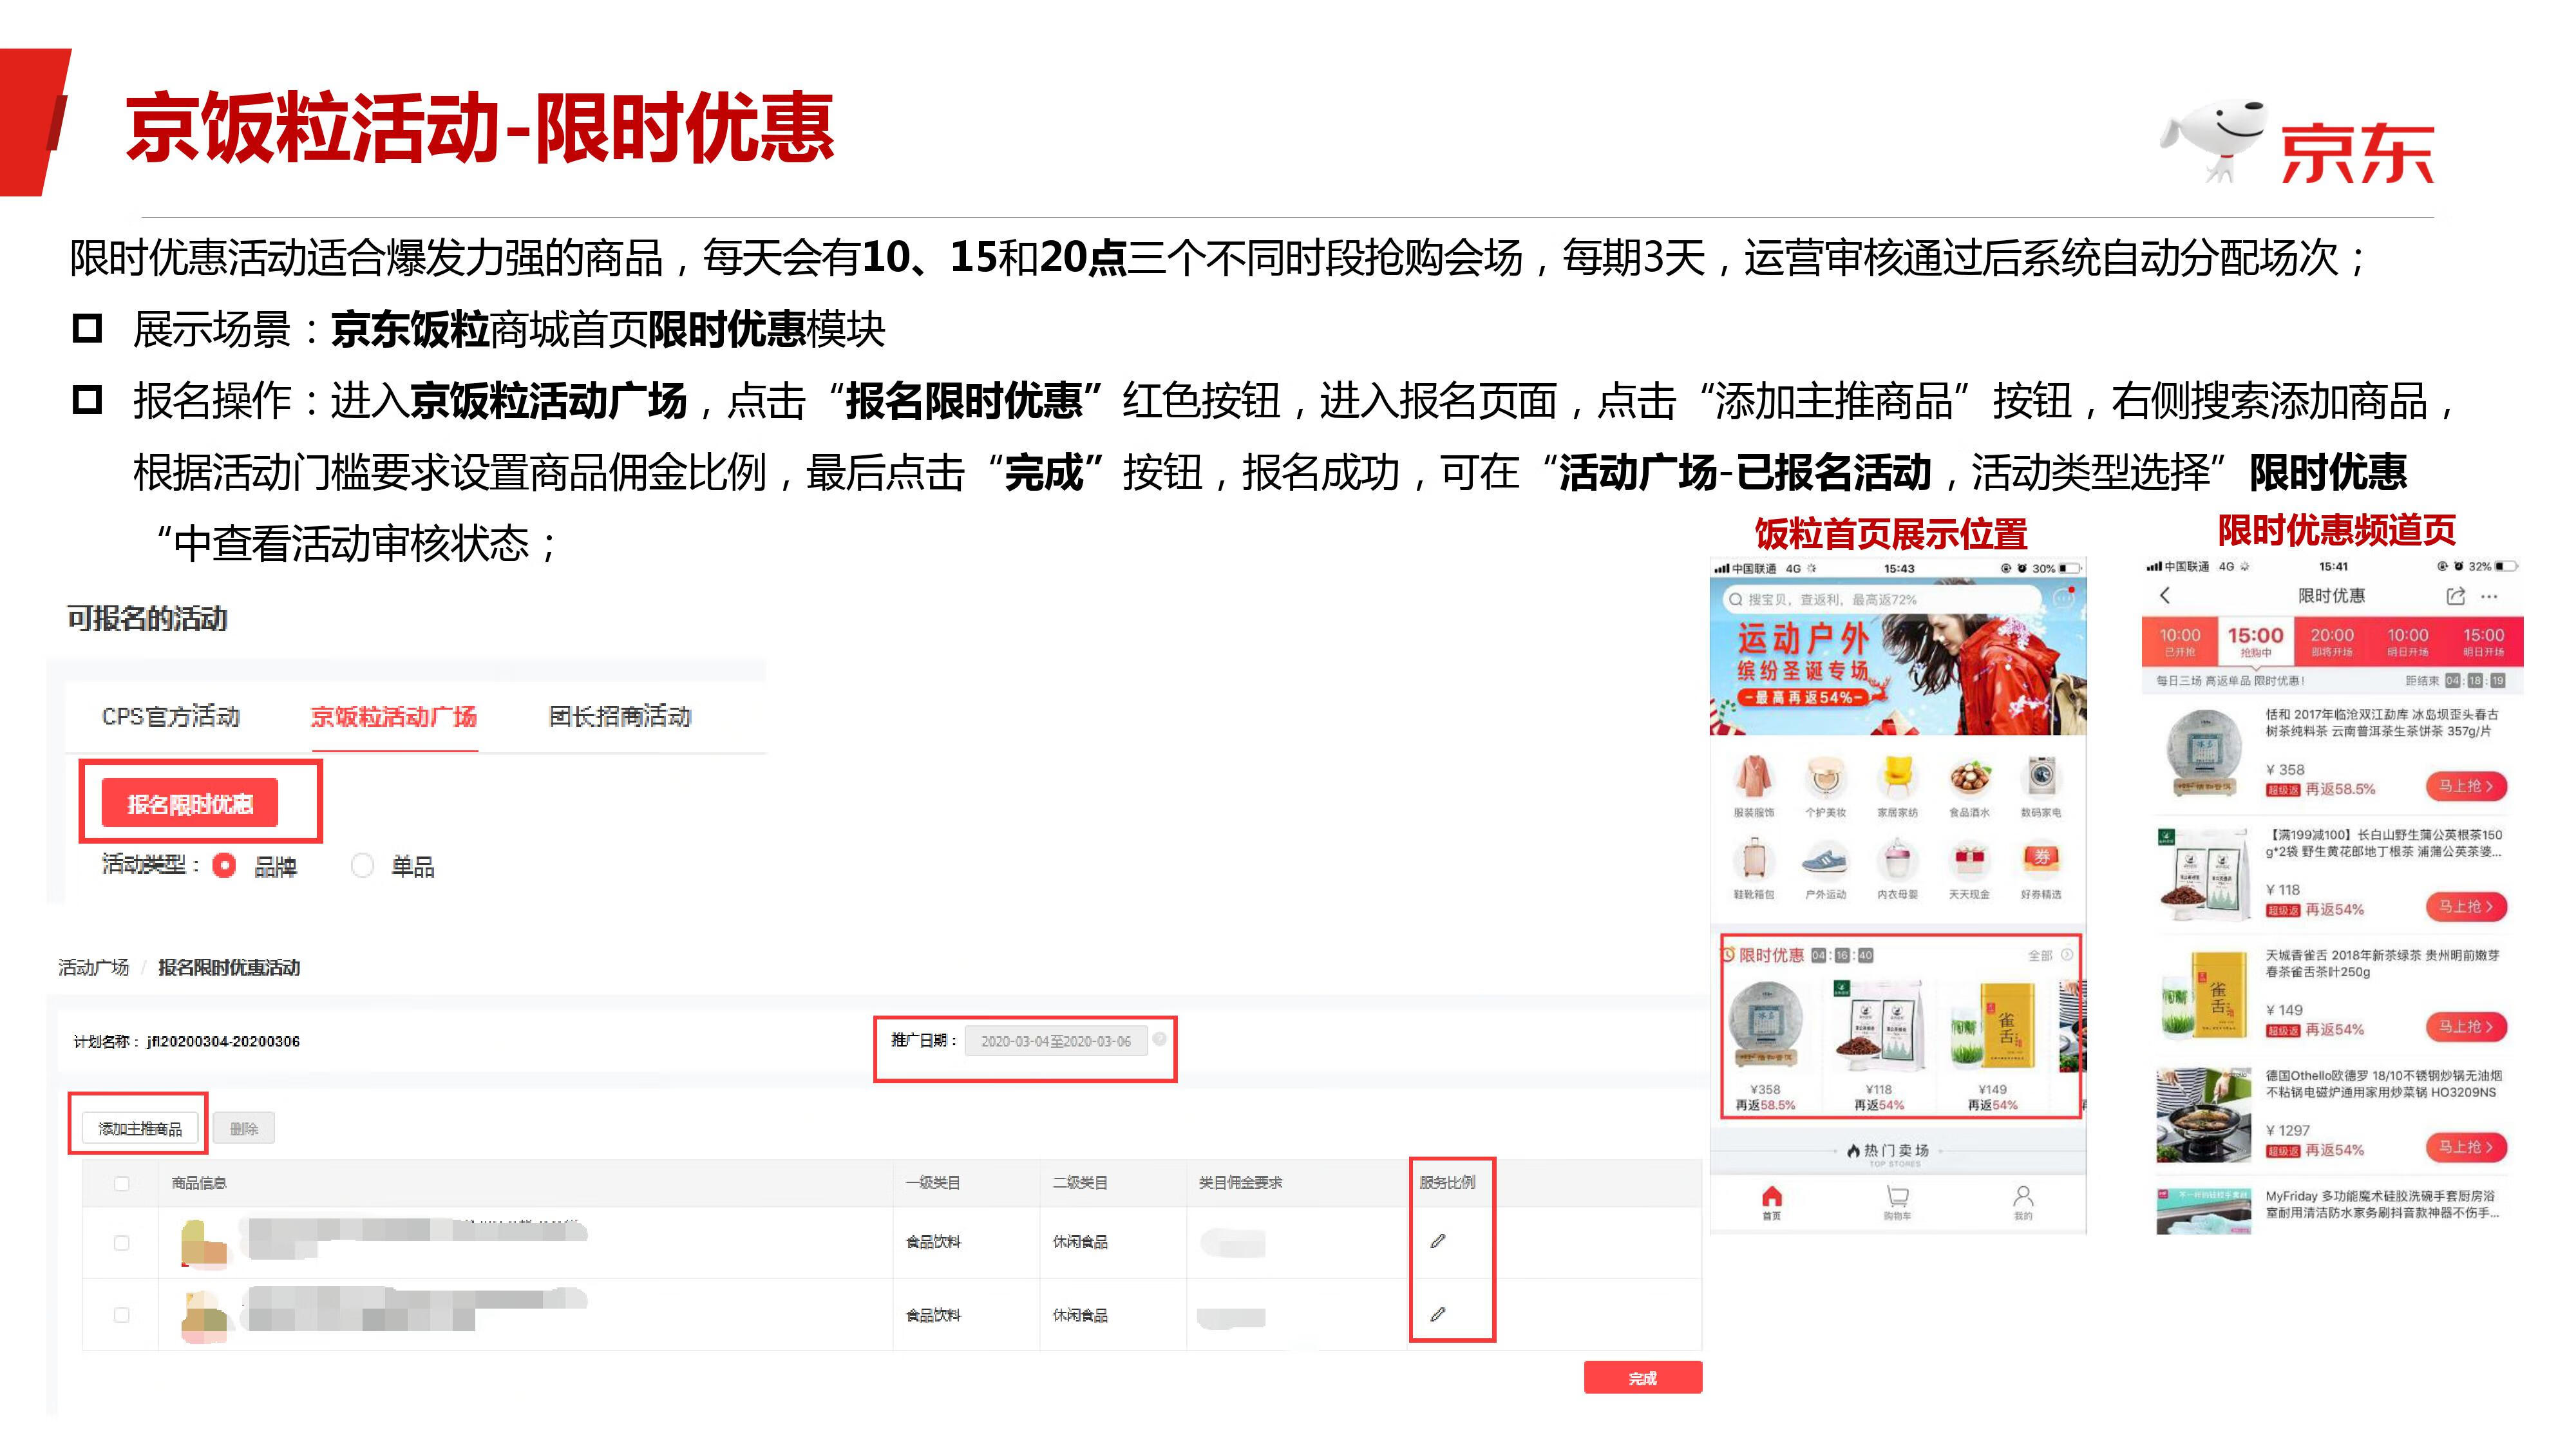Tap the share icon in 限时优惠 header
This screenshot has height=1449, width=2576.
(x=2455, y=595)
